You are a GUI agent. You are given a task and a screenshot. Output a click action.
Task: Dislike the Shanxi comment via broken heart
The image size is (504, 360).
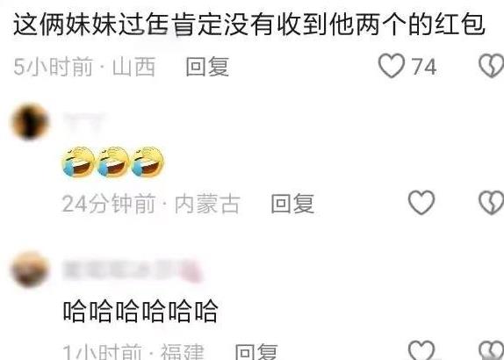coord(492,66)
